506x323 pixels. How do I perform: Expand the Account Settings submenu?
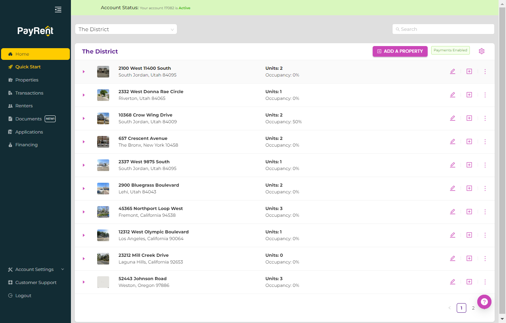[x=35, y=270]
